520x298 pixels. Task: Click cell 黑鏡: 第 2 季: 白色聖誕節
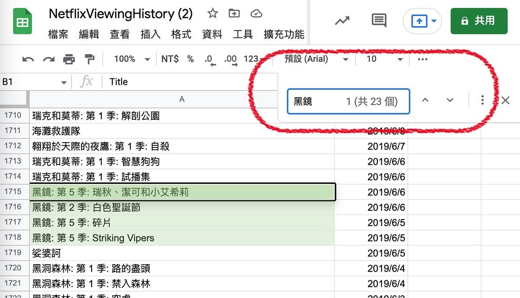[x=182, y=207]
